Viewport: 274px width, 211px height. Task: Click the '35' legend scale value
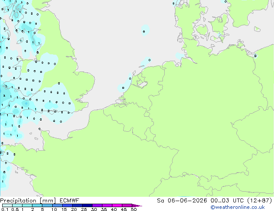104,209
